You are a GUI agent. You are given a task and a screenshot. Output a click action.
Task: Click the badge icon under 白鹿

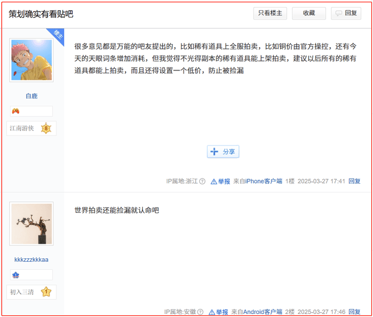[16, 111]
